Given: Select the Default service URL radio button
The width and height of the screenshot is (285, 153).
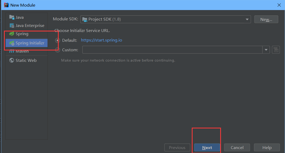Looking at the screenshot, I should click(58, 40).
